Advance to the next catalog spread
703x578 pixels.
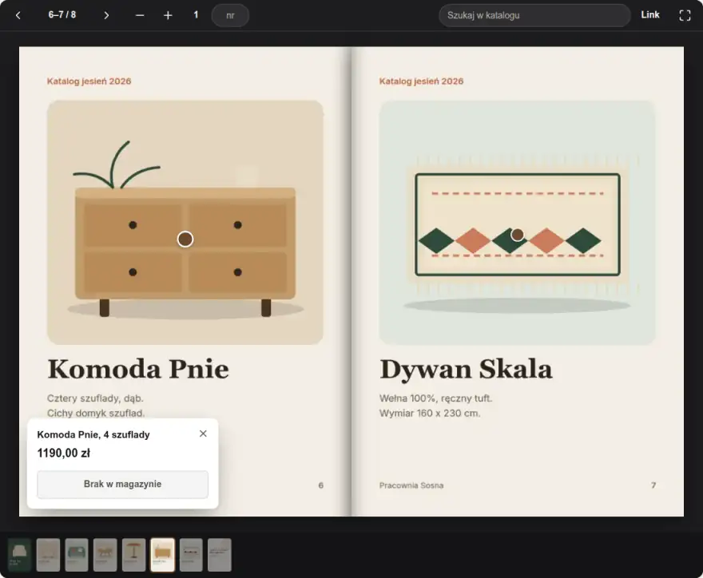click(x=106, y=15)
